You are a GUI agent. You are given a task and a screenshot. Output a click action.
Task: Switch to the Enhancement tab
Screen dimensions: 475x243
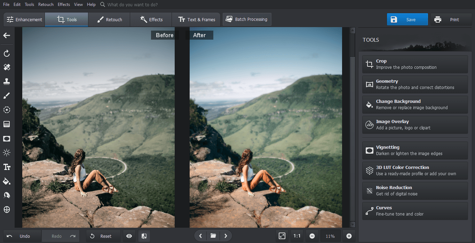coord(24,19)
